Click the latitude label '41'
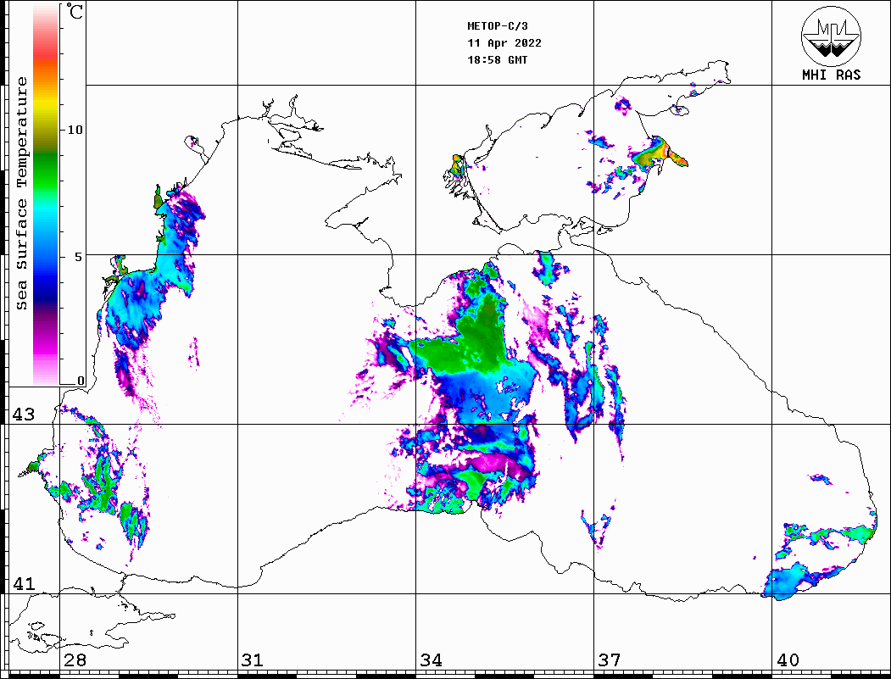891x679 pixels. pyautogui.click(x=24, y=583)
